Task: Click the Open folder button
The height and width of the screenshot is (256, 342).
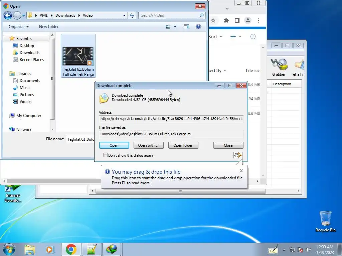Action: [x=183, y=145]
